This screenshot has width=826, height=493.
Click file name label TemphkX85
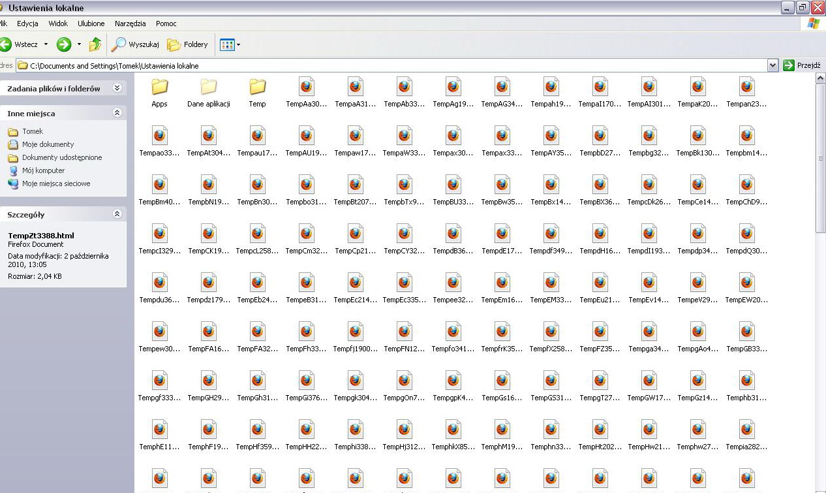(453, 447)
